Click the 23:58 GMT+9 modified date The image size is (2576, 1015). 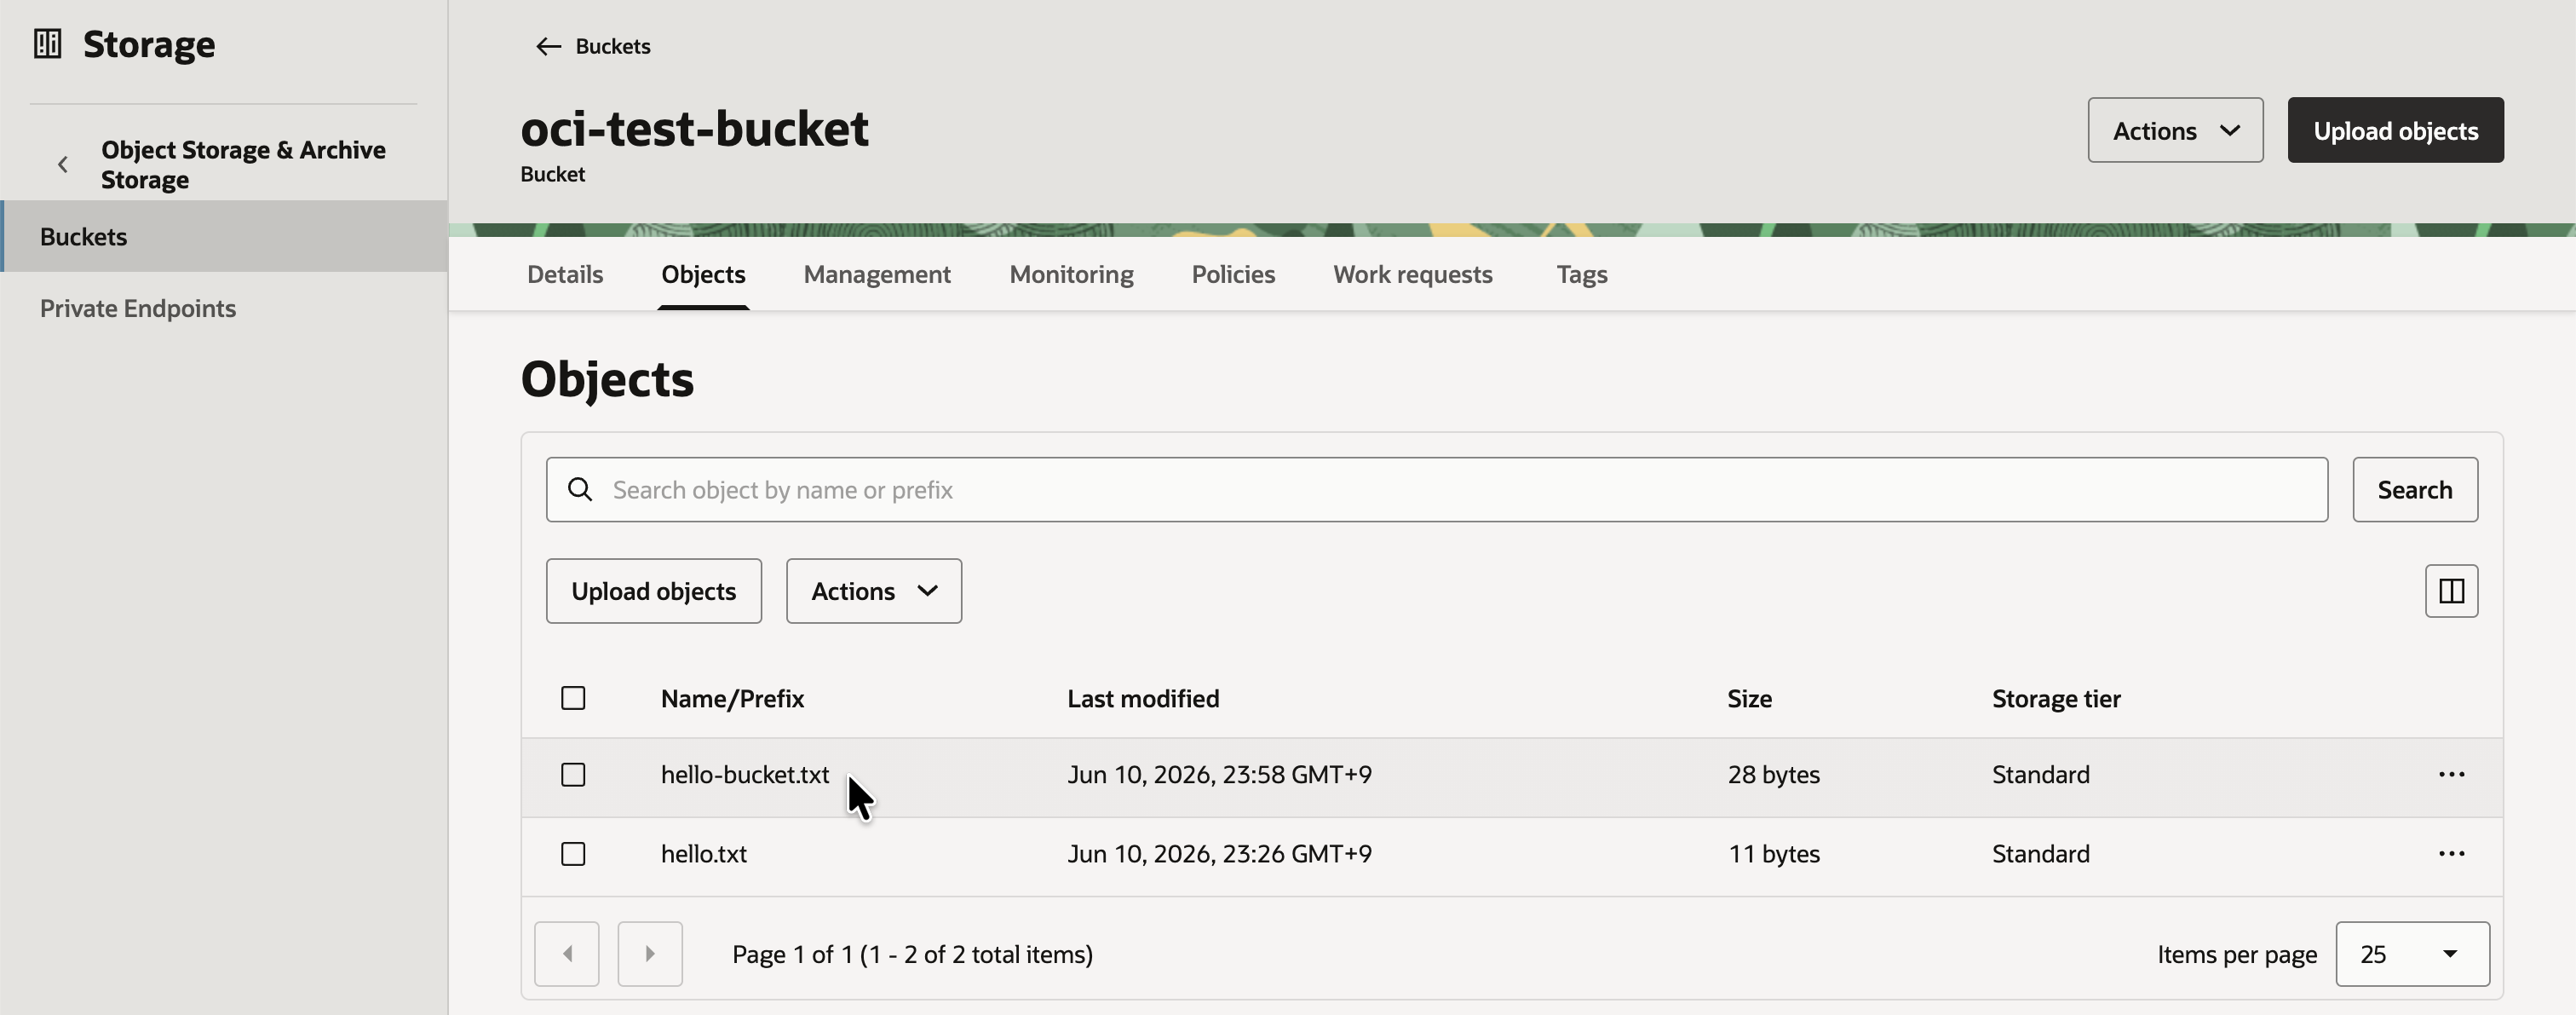[1219, 774]
